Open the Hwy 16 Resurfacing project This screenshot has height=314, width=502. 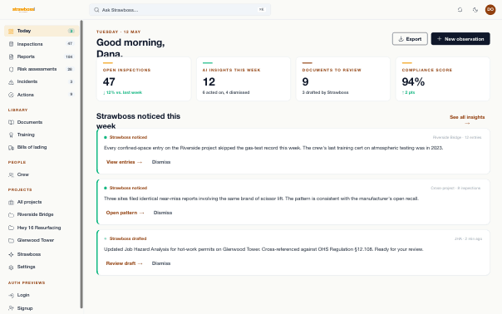pos(42,228)
